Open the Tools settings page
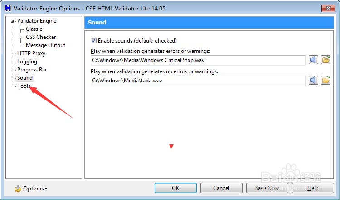 pyautogui.click(x=24, y=86)
